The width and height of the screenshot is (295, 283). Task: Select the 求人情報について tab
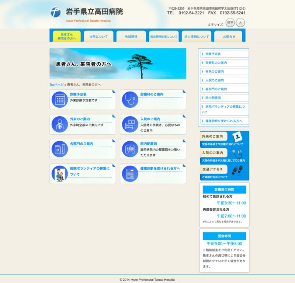click(197, 37)
